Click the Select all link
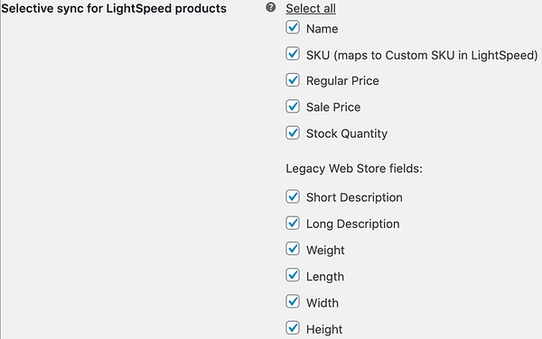542x339 pixels. tap(311, 8)
